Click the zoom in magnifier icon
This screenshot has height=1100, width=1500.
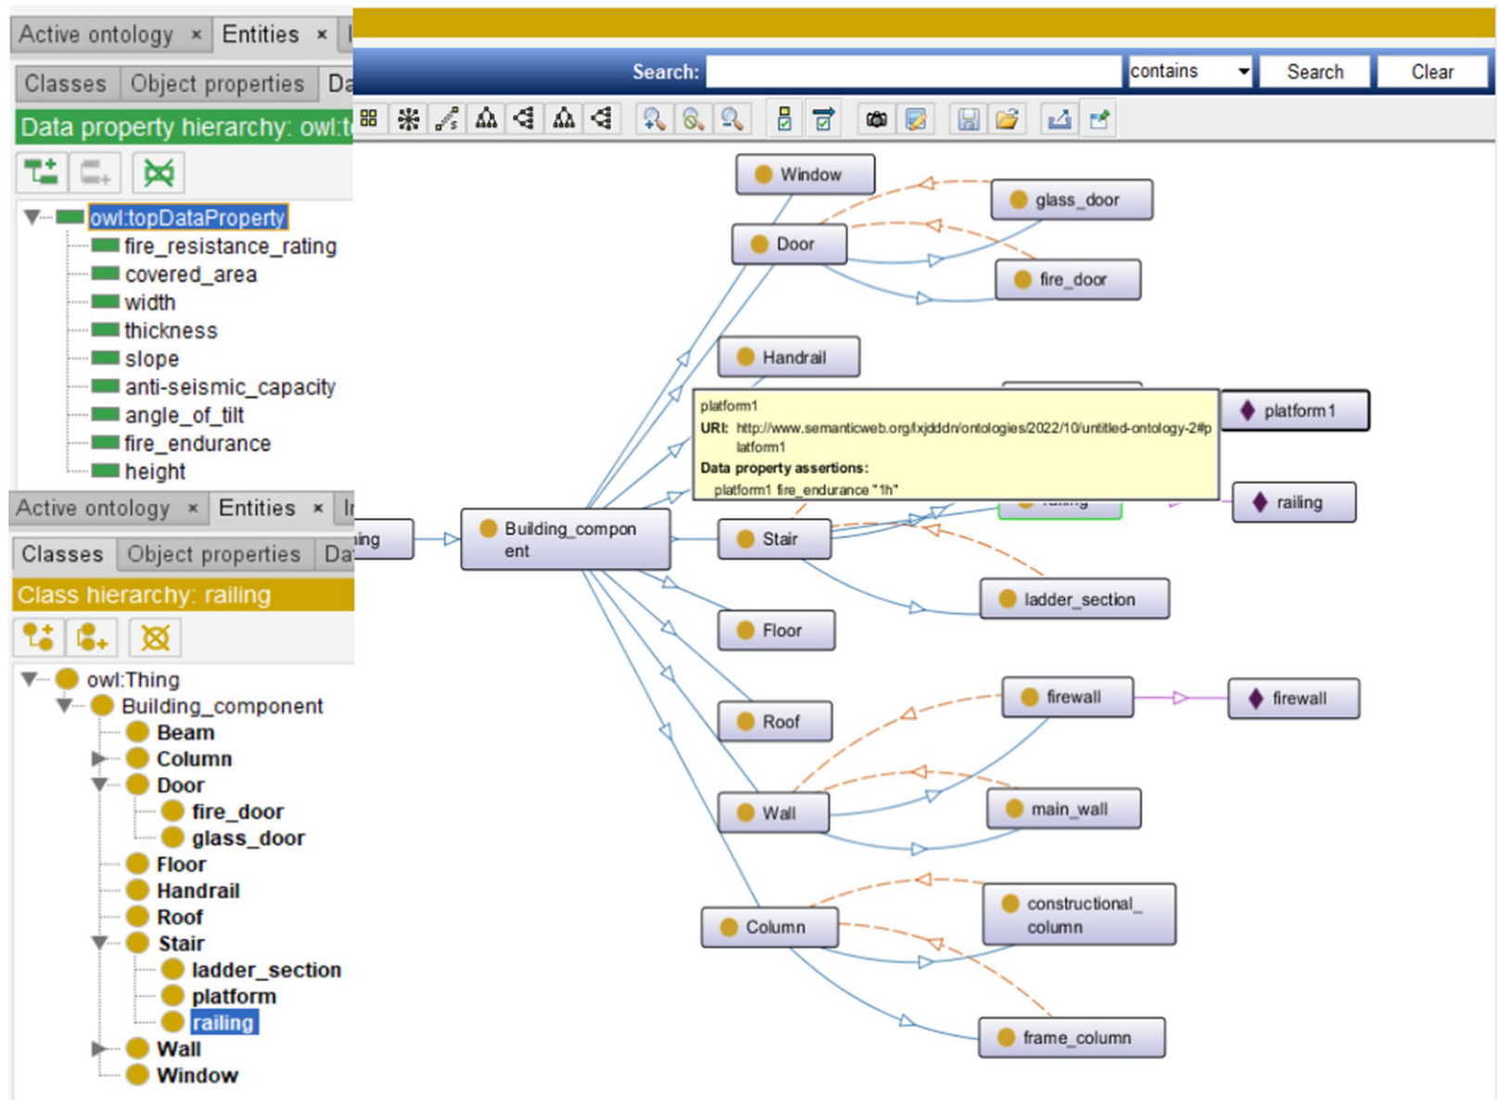click(654, 120)
